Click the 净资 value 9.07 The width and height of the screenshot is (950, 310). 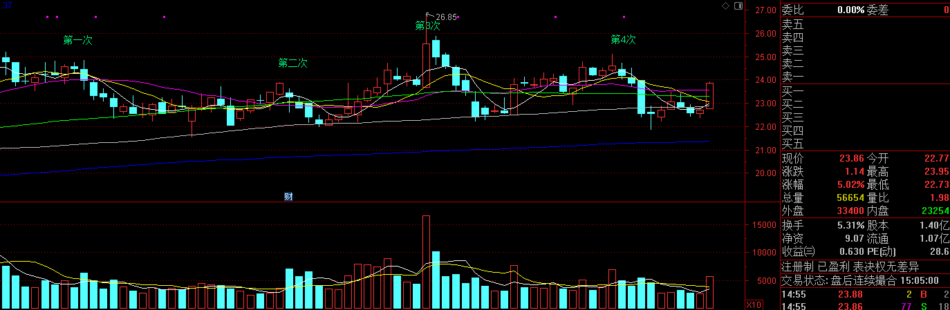click(854, 239)
